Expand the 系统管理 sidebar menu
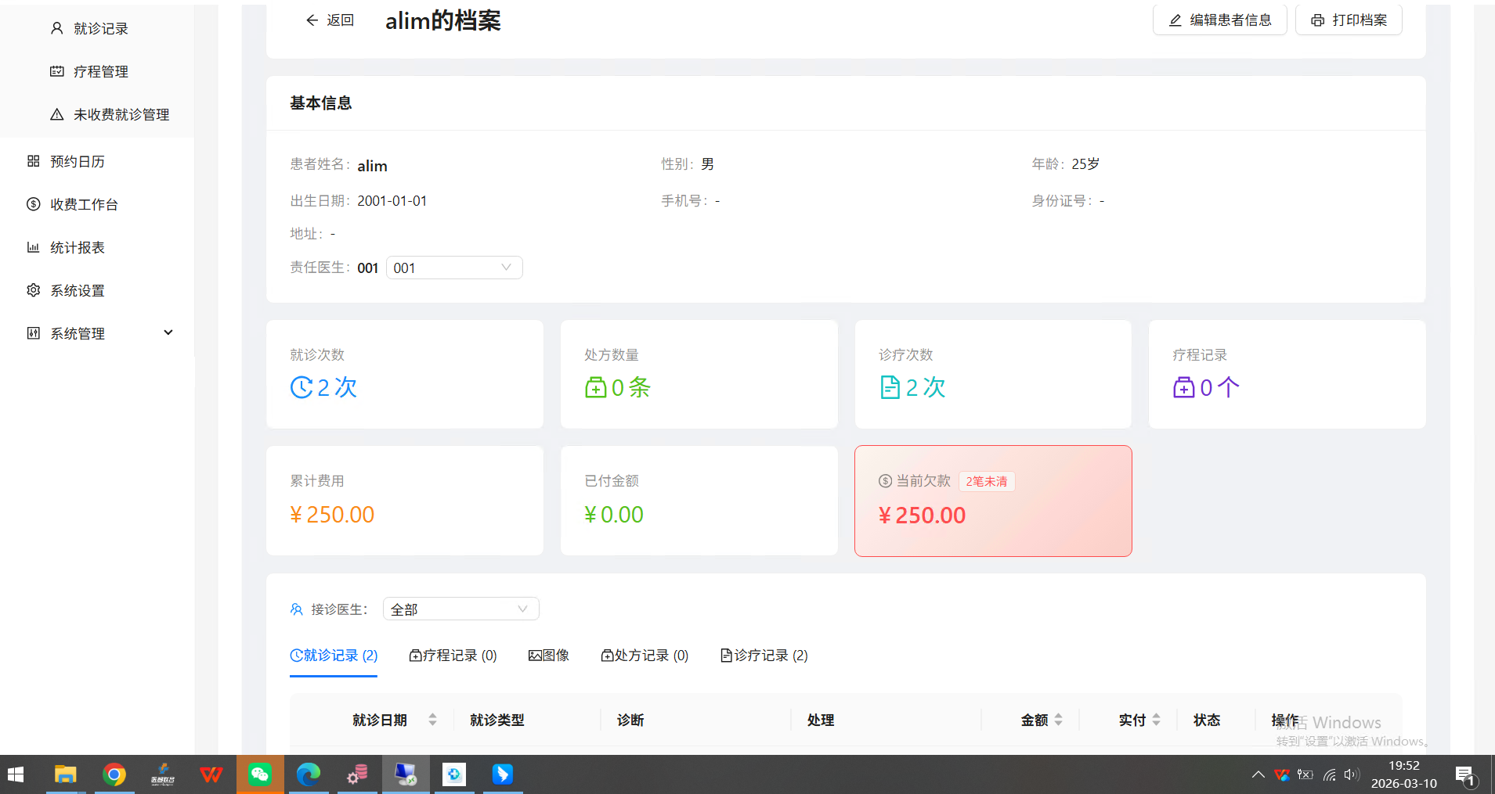Image resolution: width=1495 pixels, height=794 pixels. coord(168,332)
